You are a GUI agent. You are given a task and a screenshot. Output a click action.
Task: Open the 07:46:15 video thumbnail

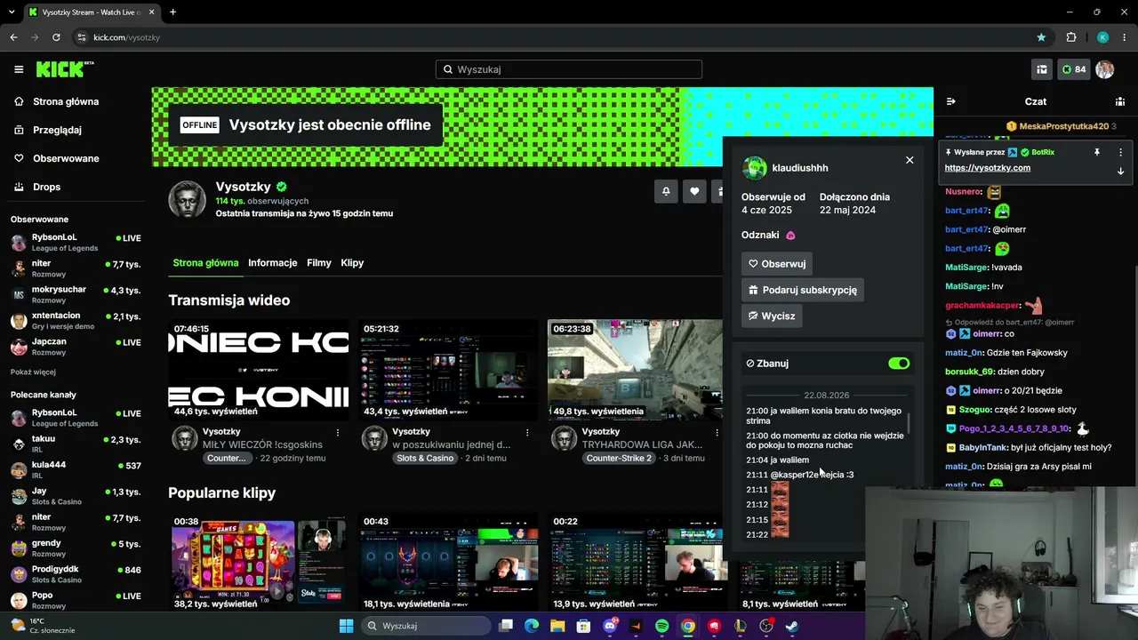click(x=259, y=370)
